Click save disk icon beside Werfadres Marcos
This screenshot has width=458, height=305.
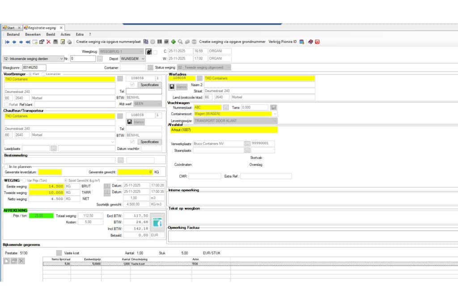coord(172,87)
